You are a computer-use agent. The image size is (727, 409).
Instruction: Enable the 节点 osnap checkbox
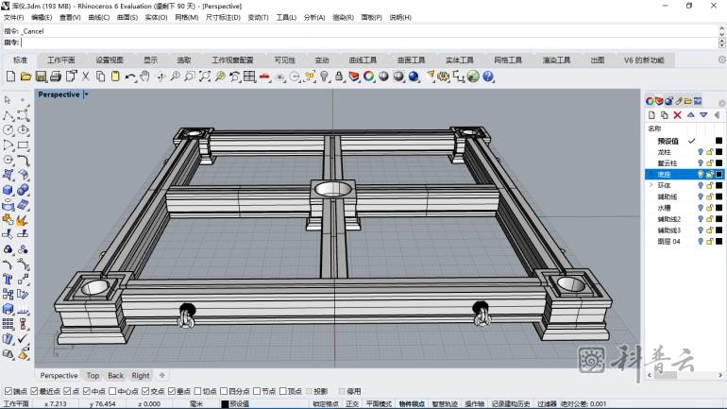[x=257, y=391]
